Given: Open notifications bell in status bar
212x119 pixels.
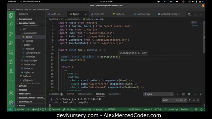Looking at the screenshot, I should pos(201,109).
